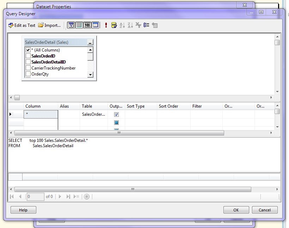Minimize the SalesOrderDetail table box
The width and height of the screenshot is (289, 228).
(x=90, y=42)
